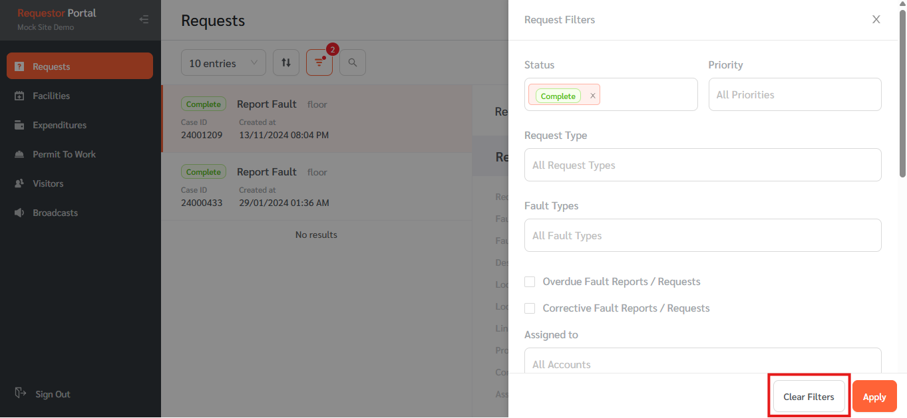Close the Request Filters panel
The image size is (907, 418).
click(876, 19)
